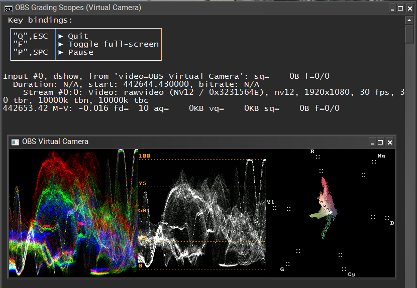Click the "50" level label on waveform
The image size is (417, 288).
pos(142,211)
